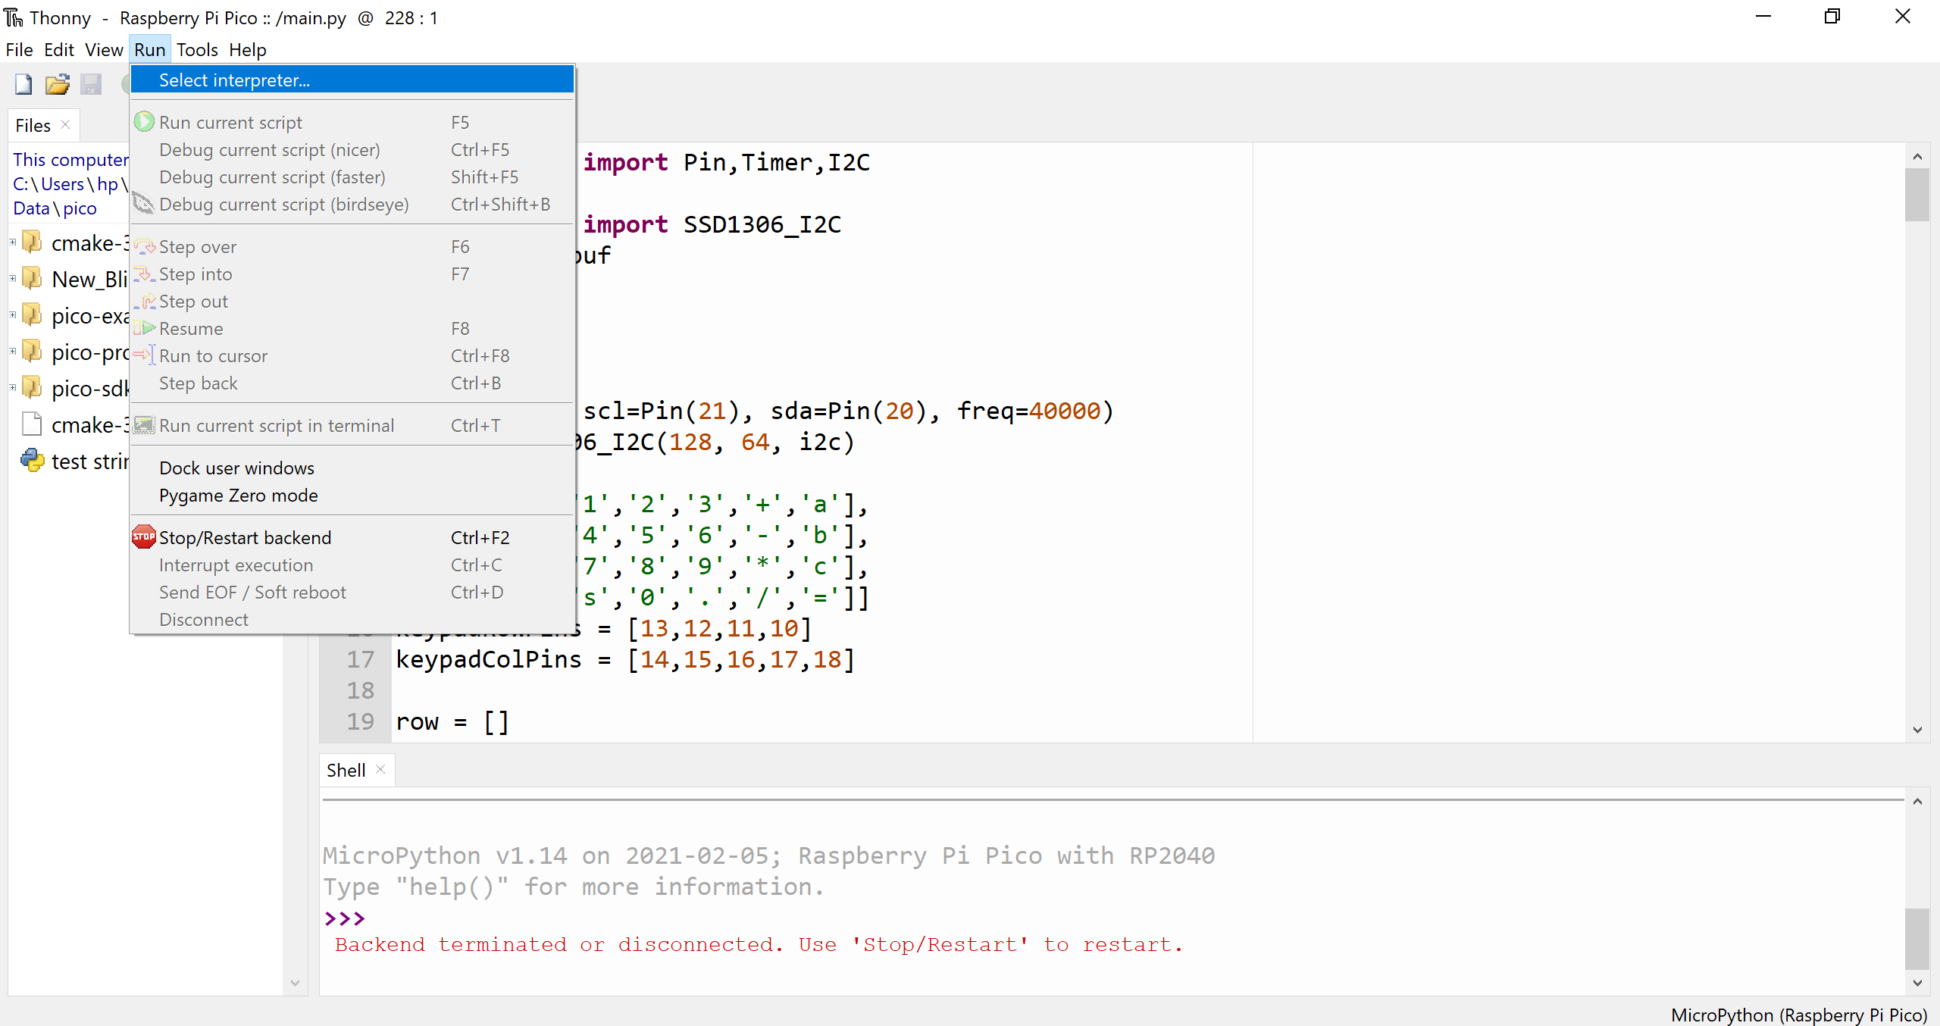Click the Stop/Restart backend stop icon
Viewport: 1940px width, 1026px height.
click(144, 536)
